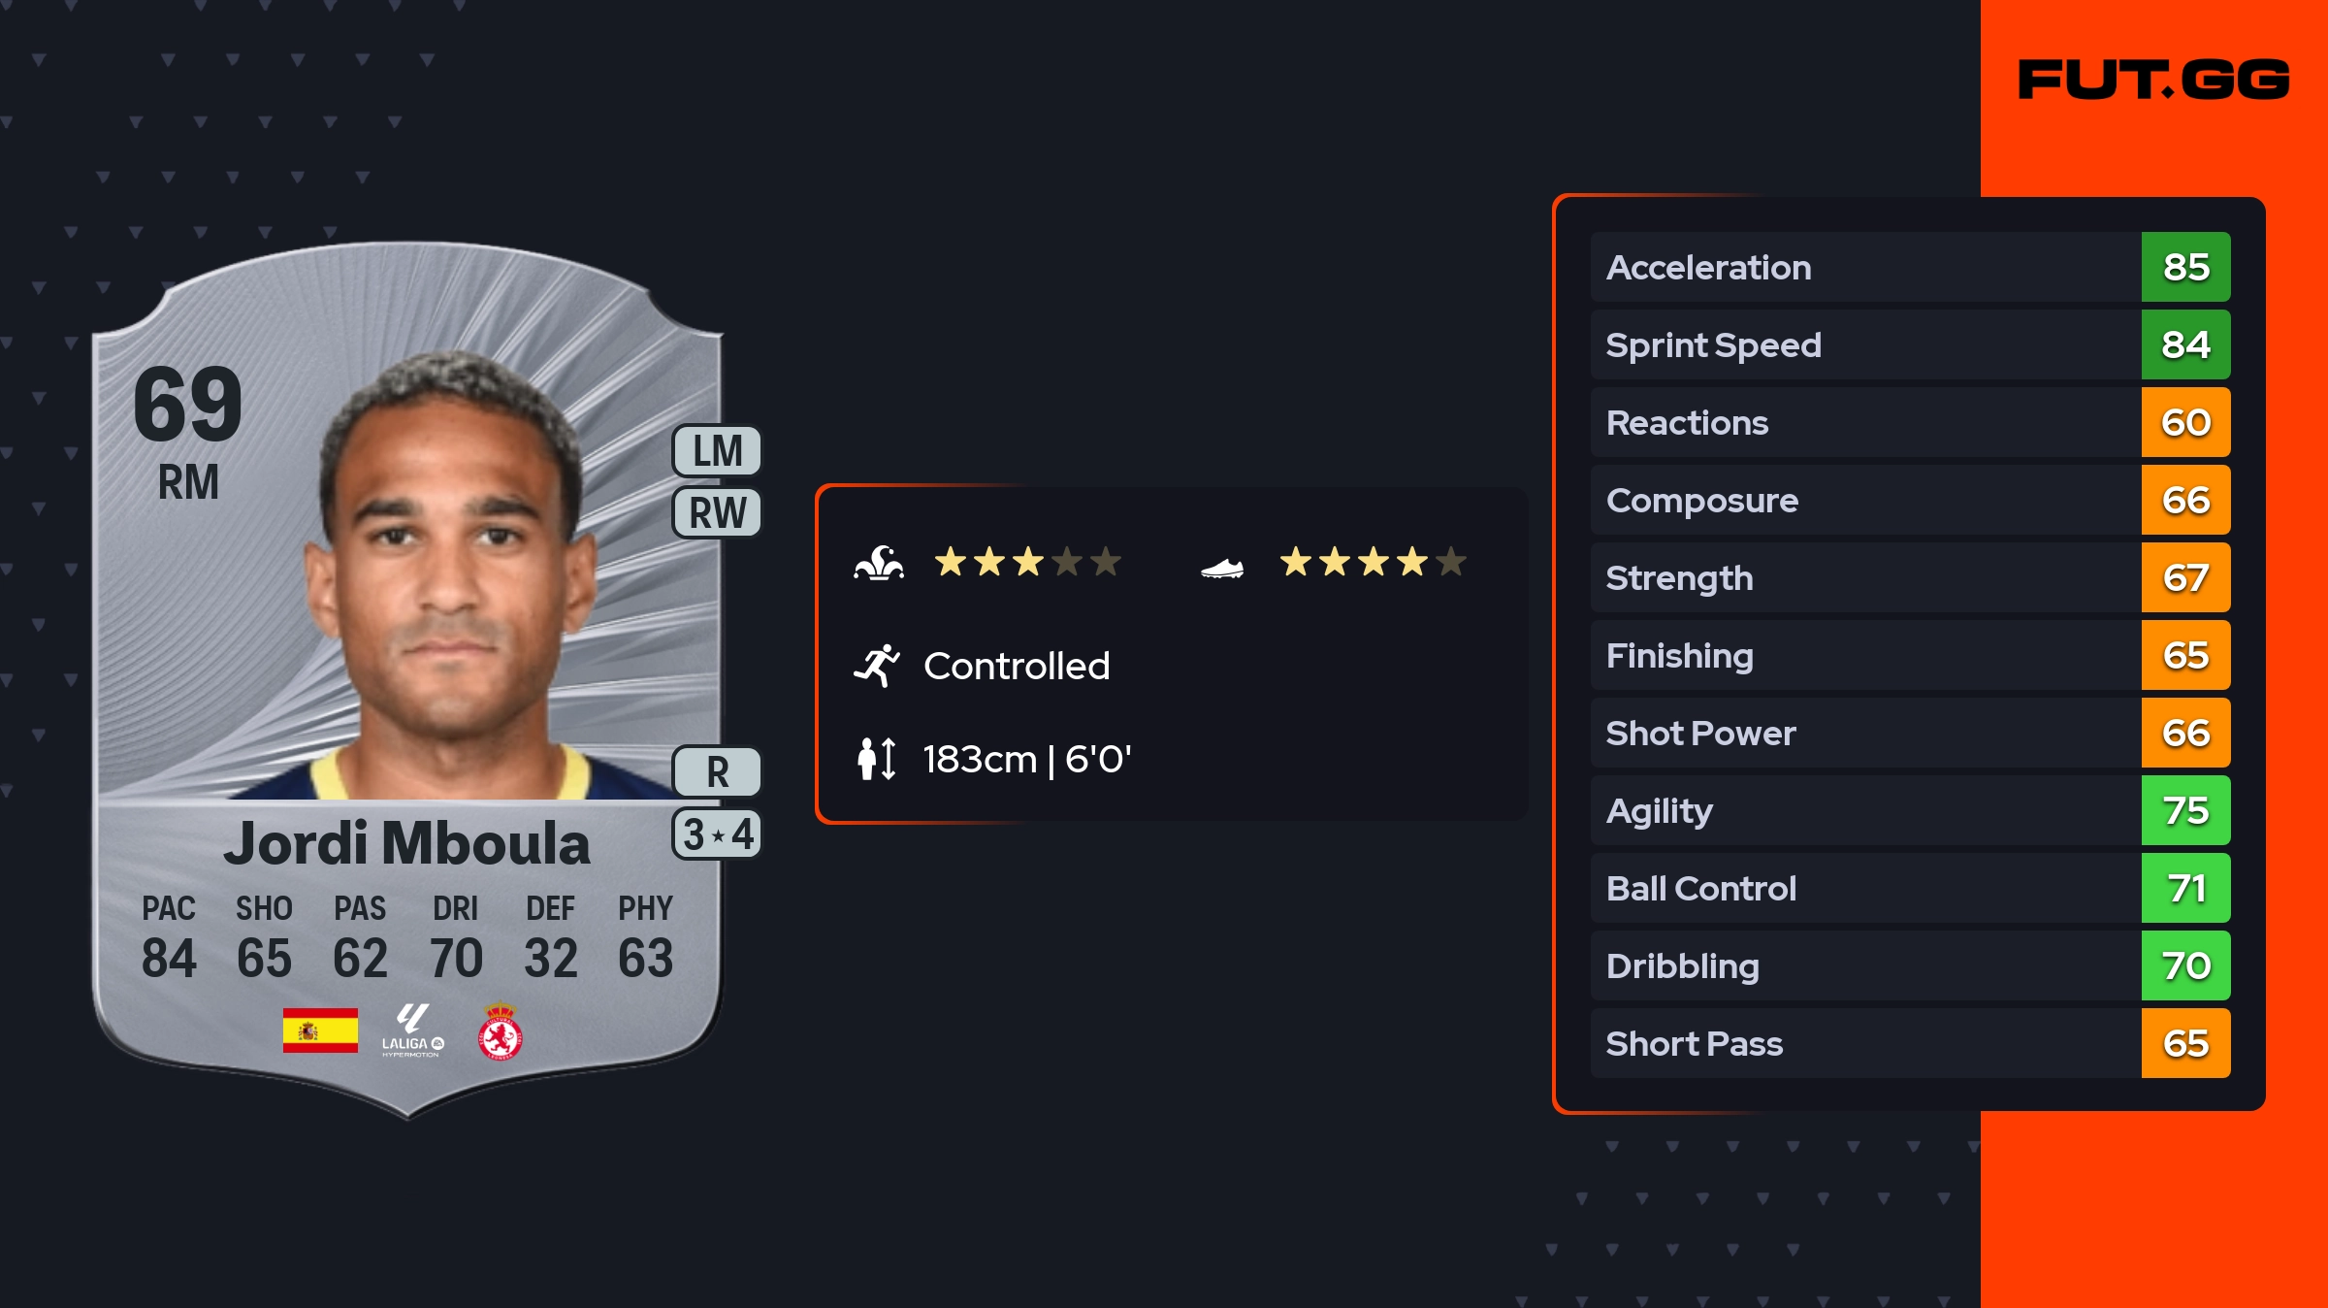Click the Controlled running figure icon
Image resolution: width=2328 pixels, height=1308 pixels.
[877, 666]
